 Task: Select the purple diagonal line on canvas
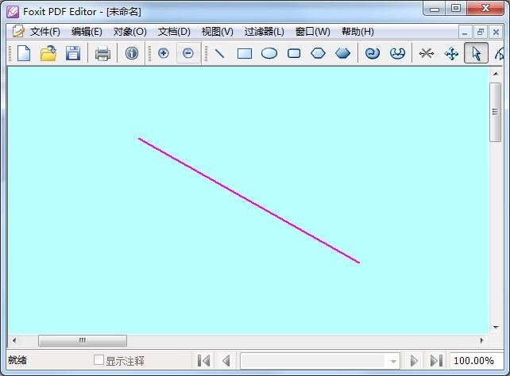pos(249,201)
